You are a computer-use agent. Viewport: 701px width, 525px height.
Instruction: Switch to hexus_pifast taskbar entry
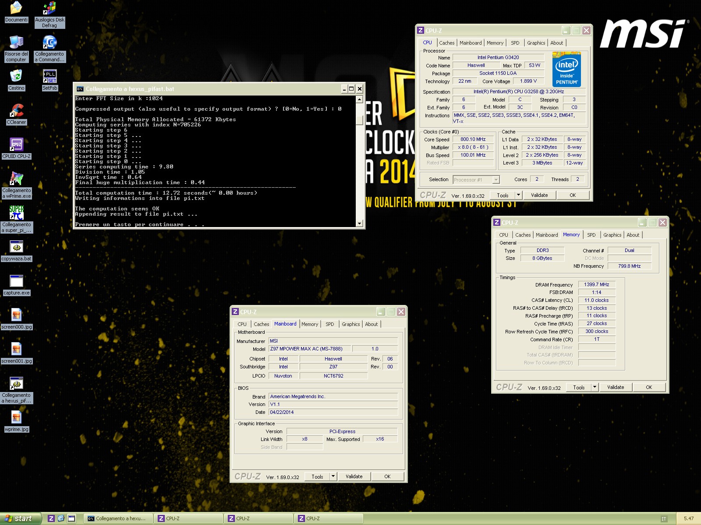117,518
